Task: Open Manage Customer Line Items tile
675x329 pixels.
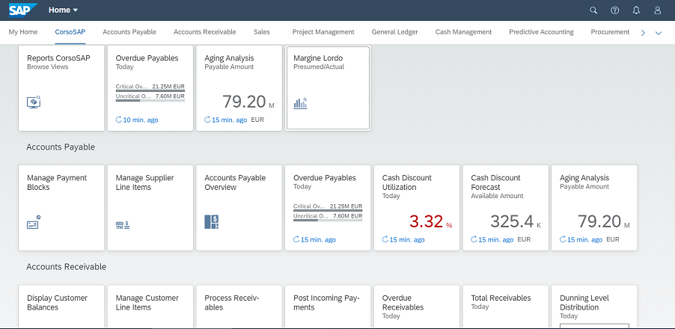Action: [150, 307]
